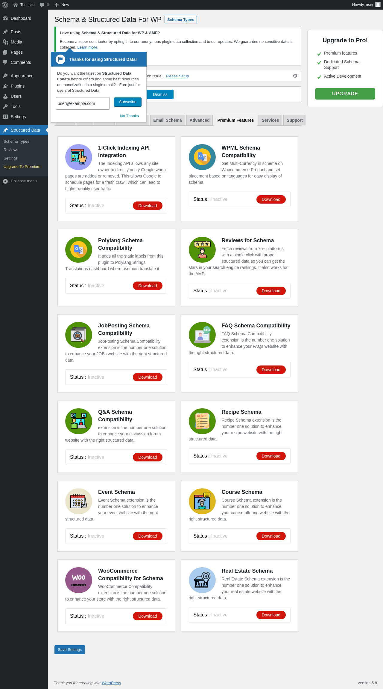Click the Pages icon in sidebar
Screen dimensions: 383x689
pyautogui.click(x=5, y=52)
